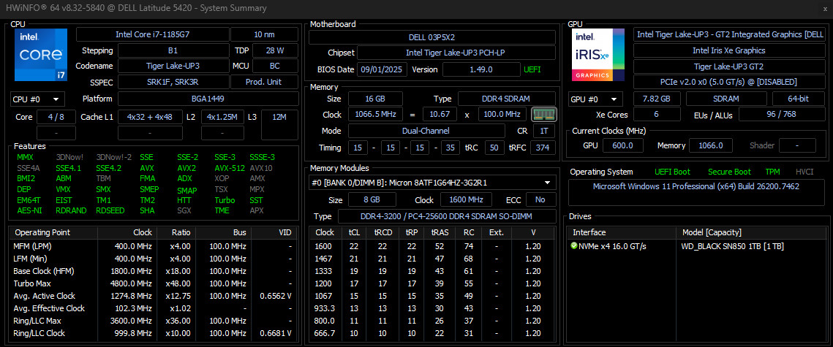Click the BIOS Date 09/01/2025 field

point(382,69)
